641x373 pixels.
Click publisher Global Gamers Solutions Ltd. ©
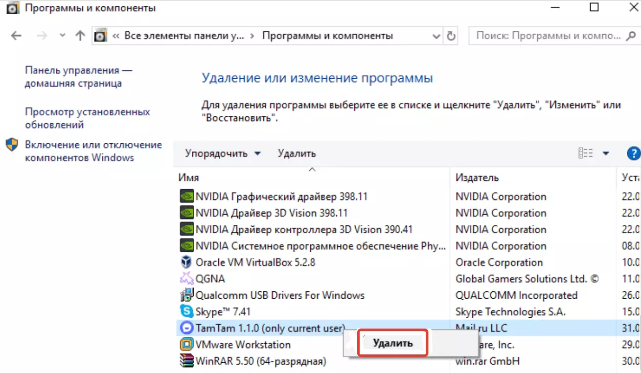[527, 279]
